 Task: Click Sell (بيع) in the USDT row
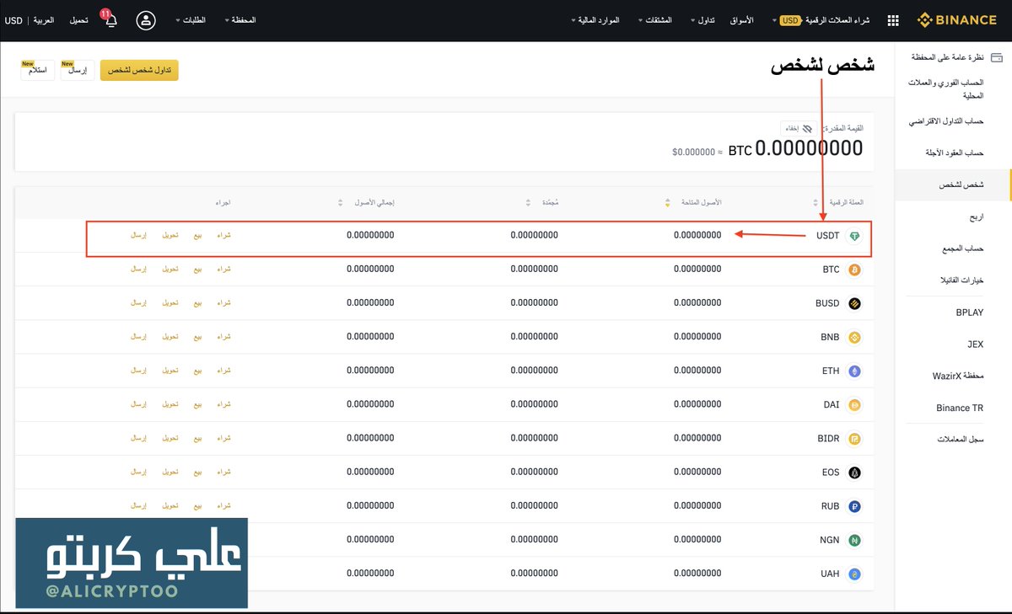click(x=196, y=236)
